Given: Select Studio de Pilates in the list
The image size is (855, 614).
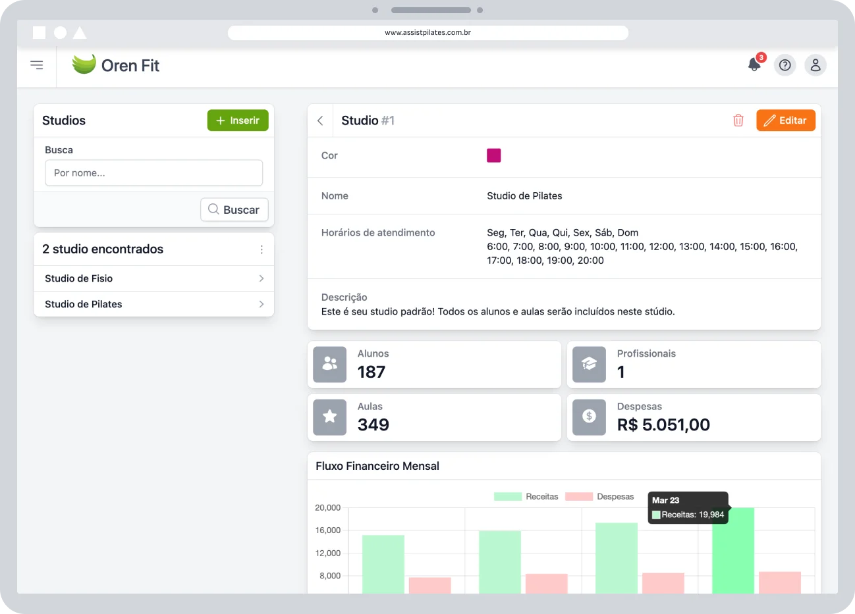Looking at the screenshot, I should click(153, 304).
